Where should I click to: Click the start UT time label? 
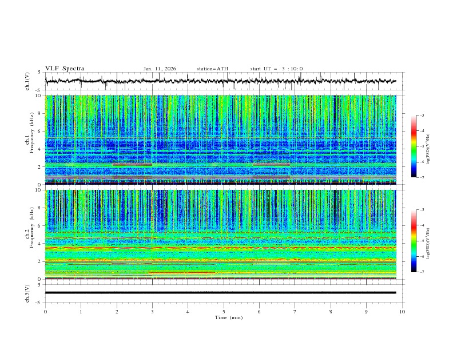point(276,69)
